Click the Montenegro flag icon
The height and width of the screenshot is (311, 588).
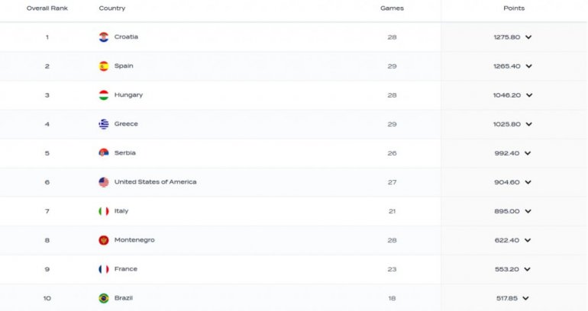[104, 240]
